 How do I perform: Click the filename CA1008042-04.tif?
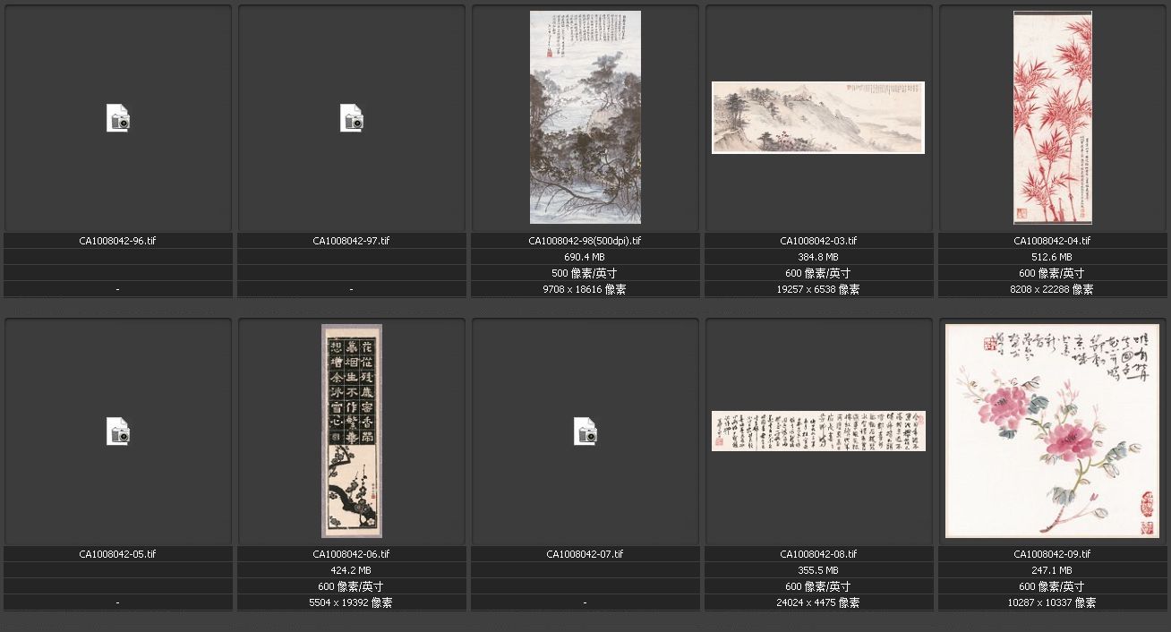click(1052, 241)
